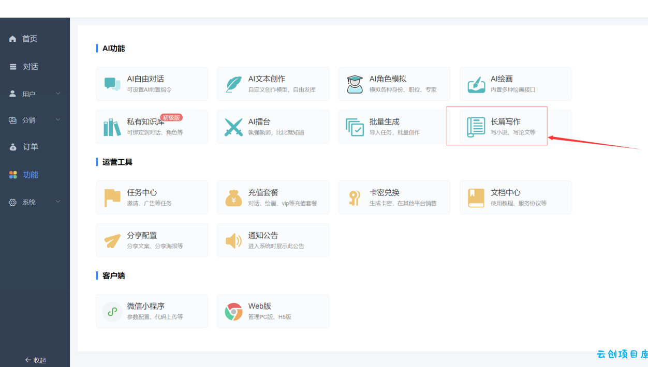
Task: Click the Web版 card title
Action: (x=259, y=306)
